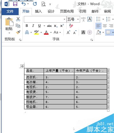Image resolution: width=114 pixels, height=133 pixels.
Task: Apply red font color
Action: pyautogui.click(x=46, y=32)
